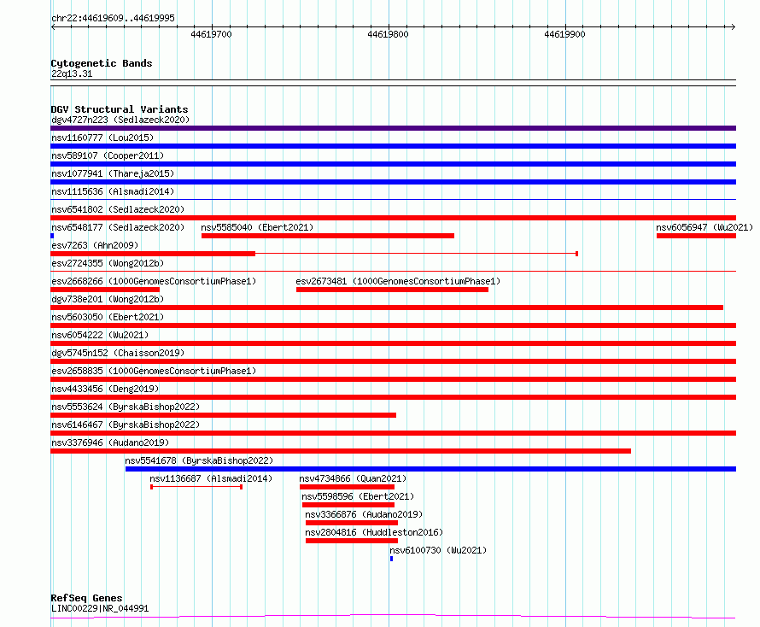Open variant nsv5553624 (ByrskaBishop2022)
The height and width of the screenshot is (627, 760).
[x=126, y=407]
